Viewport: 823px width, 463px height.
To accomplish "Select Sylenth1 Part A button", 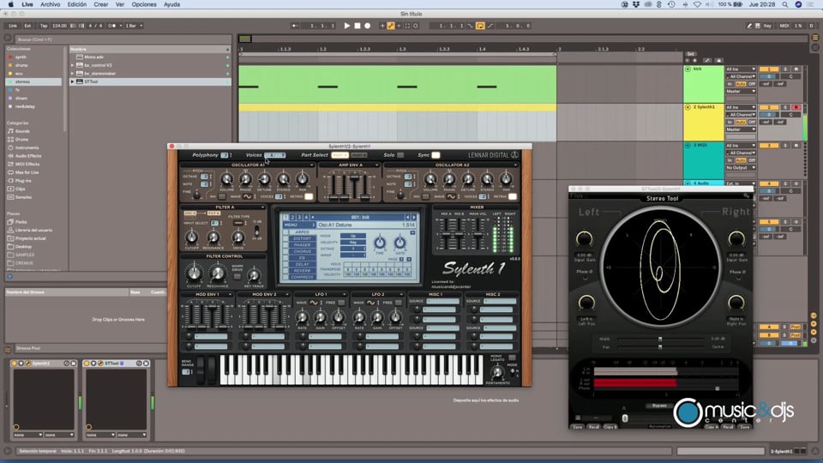I will (x=339, y=155).
